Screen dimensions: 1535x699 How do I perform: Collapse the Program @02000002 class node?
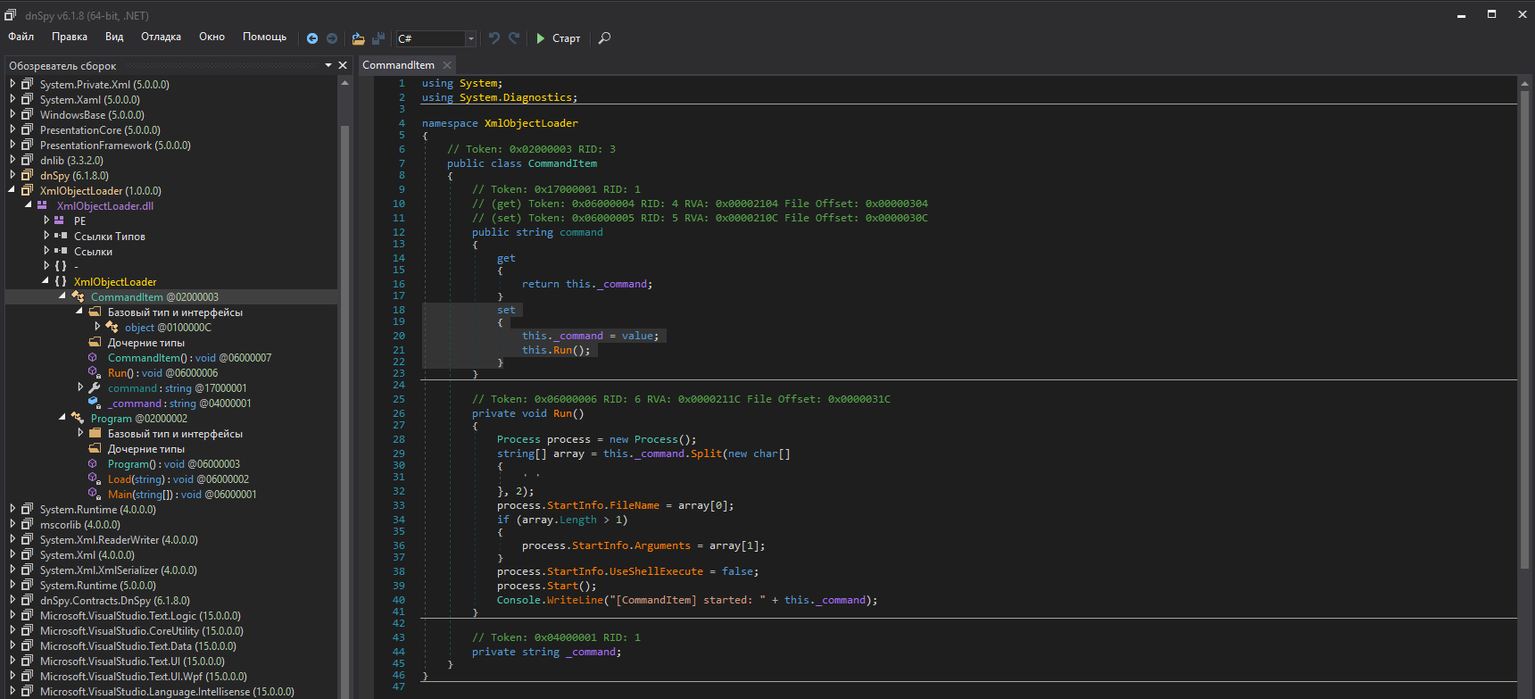(x=62, y=418)
